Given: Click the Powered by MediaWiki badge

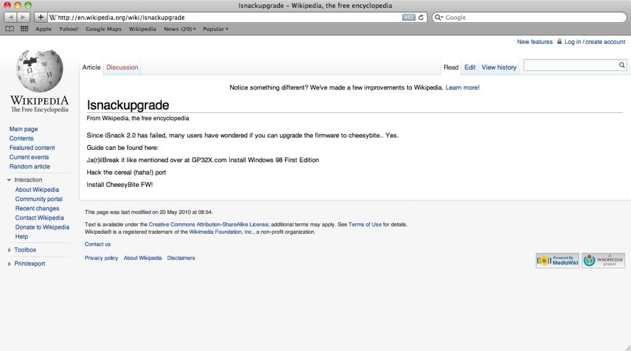Looking at the screenshot, I should point(557,260).
